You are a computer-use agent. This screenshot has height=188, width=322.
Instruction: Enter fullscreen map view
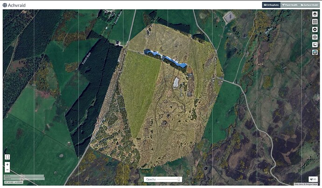[x=7, y=157]
